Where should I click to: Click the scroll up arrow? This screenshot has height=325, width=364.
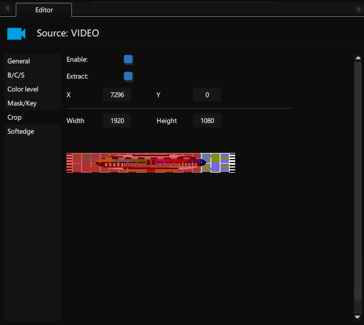tap(358, 58)
